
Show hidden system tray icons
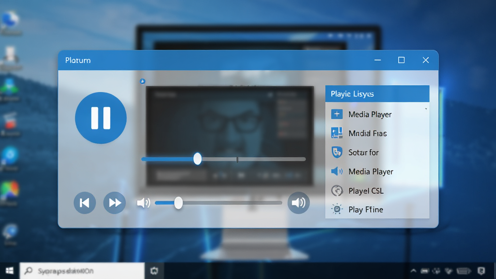pos(413,271)
